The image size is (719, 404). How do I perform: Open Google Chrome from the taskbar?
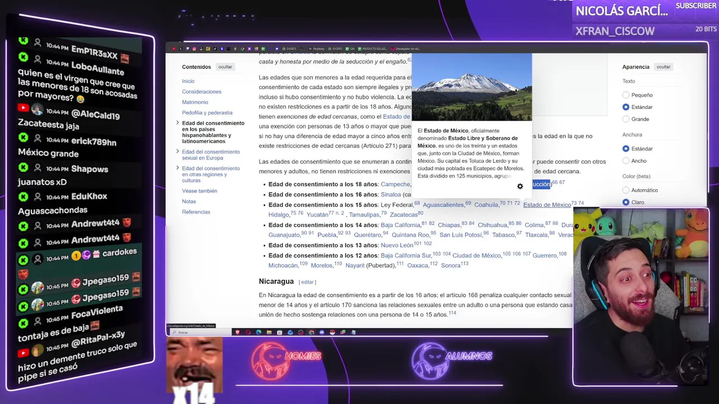point(311,332)
